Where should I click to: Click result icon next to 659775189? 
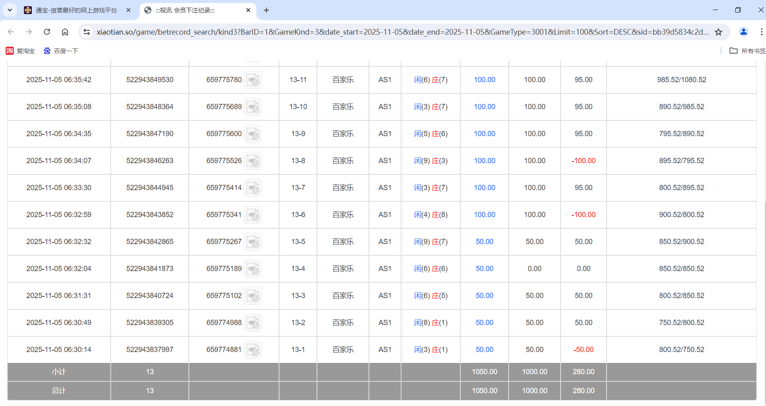coord(253,269)
